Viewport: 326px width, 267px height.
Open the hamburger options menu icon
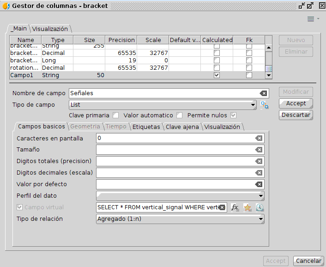point(311,19)
